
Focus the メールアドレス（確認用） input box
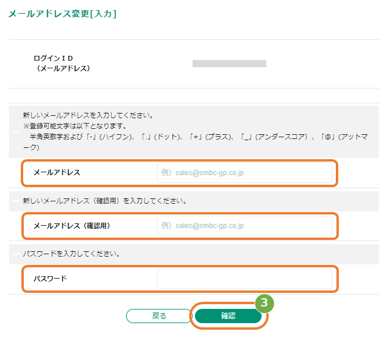point(244,226)
